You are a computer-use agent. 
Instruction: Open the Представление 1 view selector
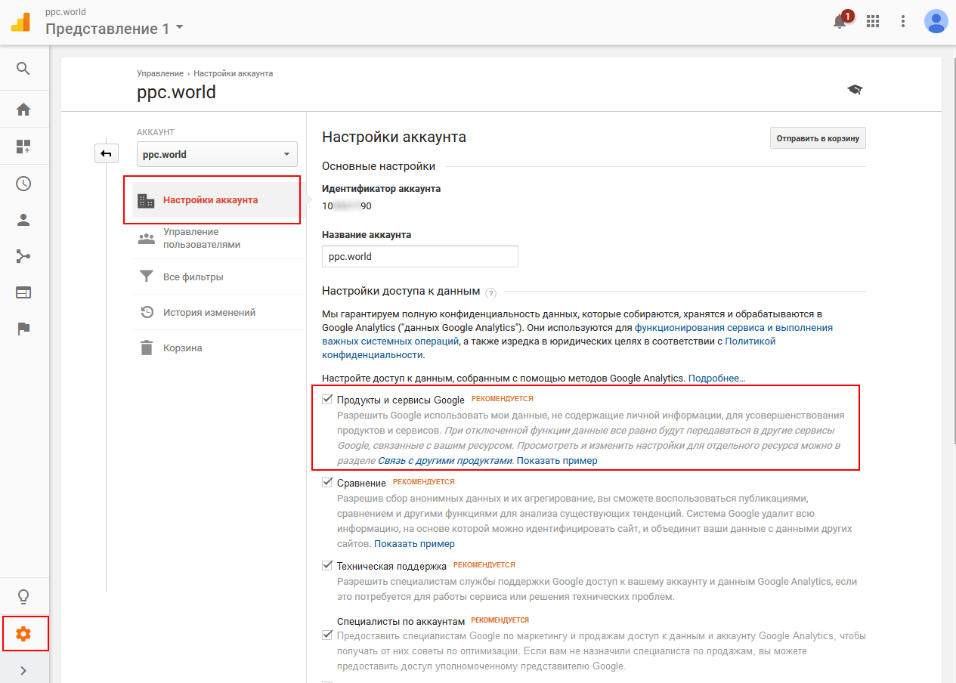coord(115,29)
